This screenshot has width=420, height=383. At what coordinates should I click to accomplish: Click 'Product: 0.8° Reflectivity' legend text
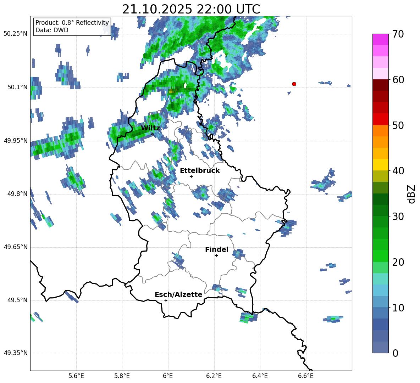[x=72, y=22]
